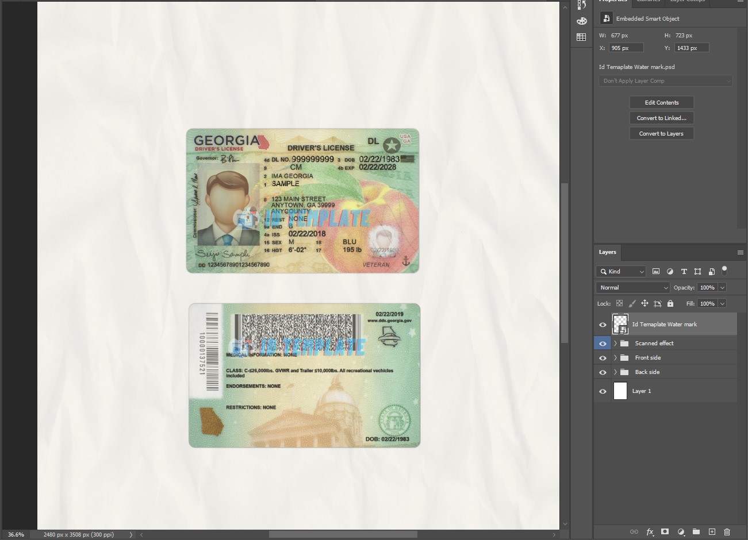Image resolution: width=748 pixels, height=540 pixels.
Task: Select the Front side layer name
Action: tap(648, 358)
